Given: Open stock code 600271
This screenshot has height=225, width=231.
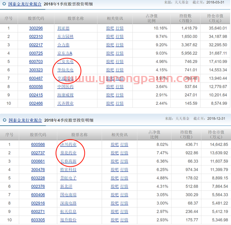Looking at the screenshot, I should (x=38, y=211).
